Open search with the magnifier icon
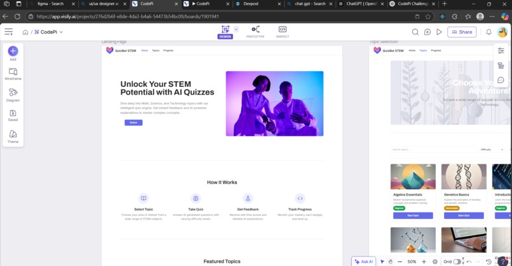Image resolution: width=512 pixels, height=266 pixels. pos(415,32)
